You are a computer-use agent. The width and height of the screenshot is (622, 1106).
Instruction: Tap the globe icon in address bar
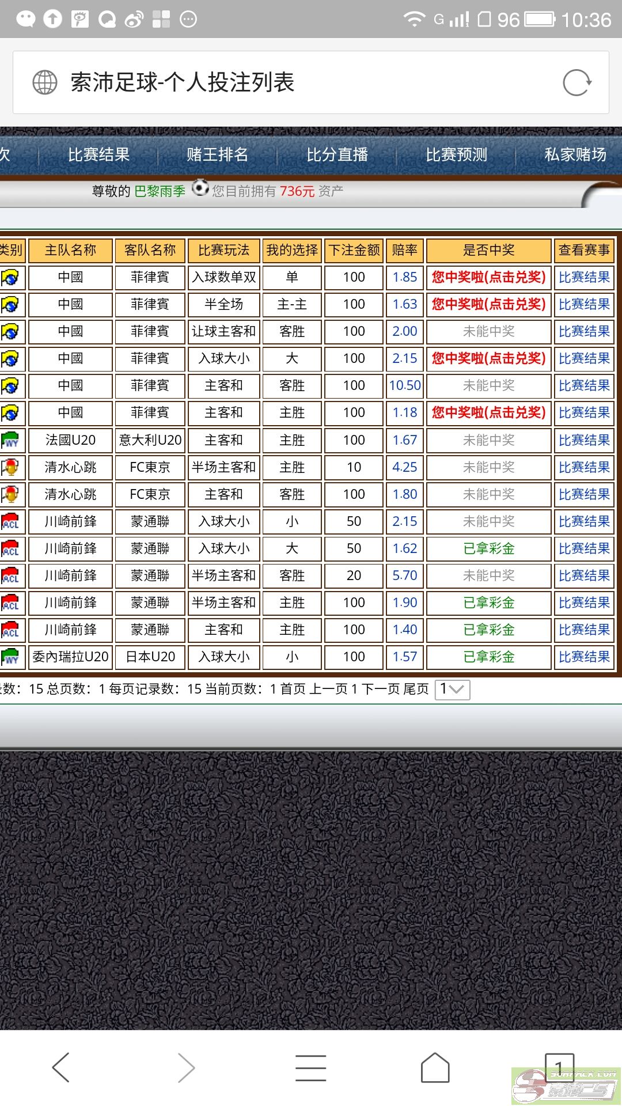click(x=44, y=82)
